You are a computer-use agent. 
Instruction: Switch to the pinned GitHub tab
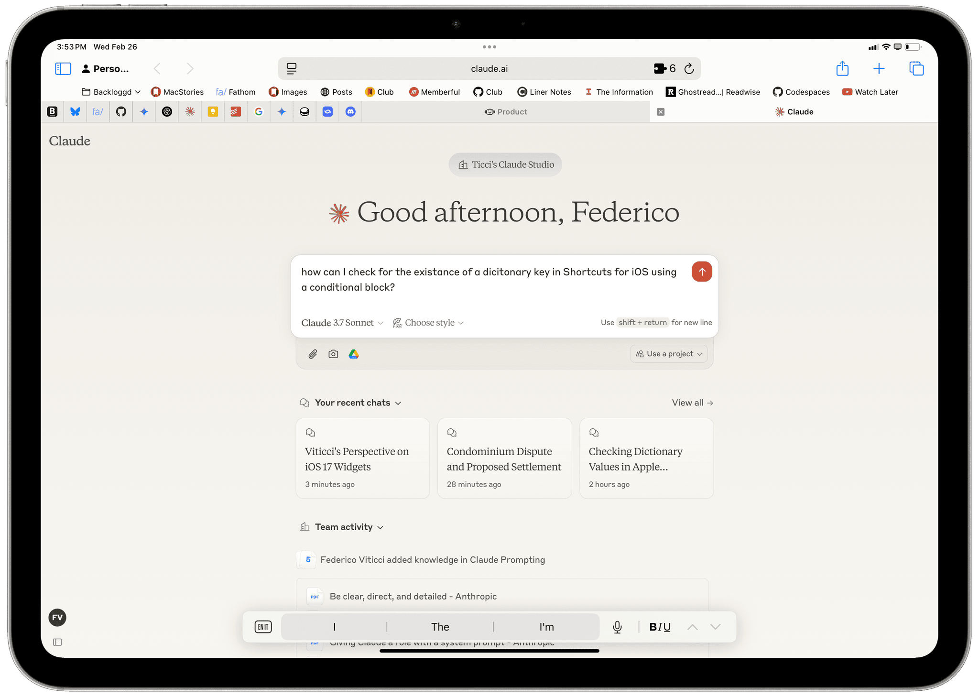[121, 112]
